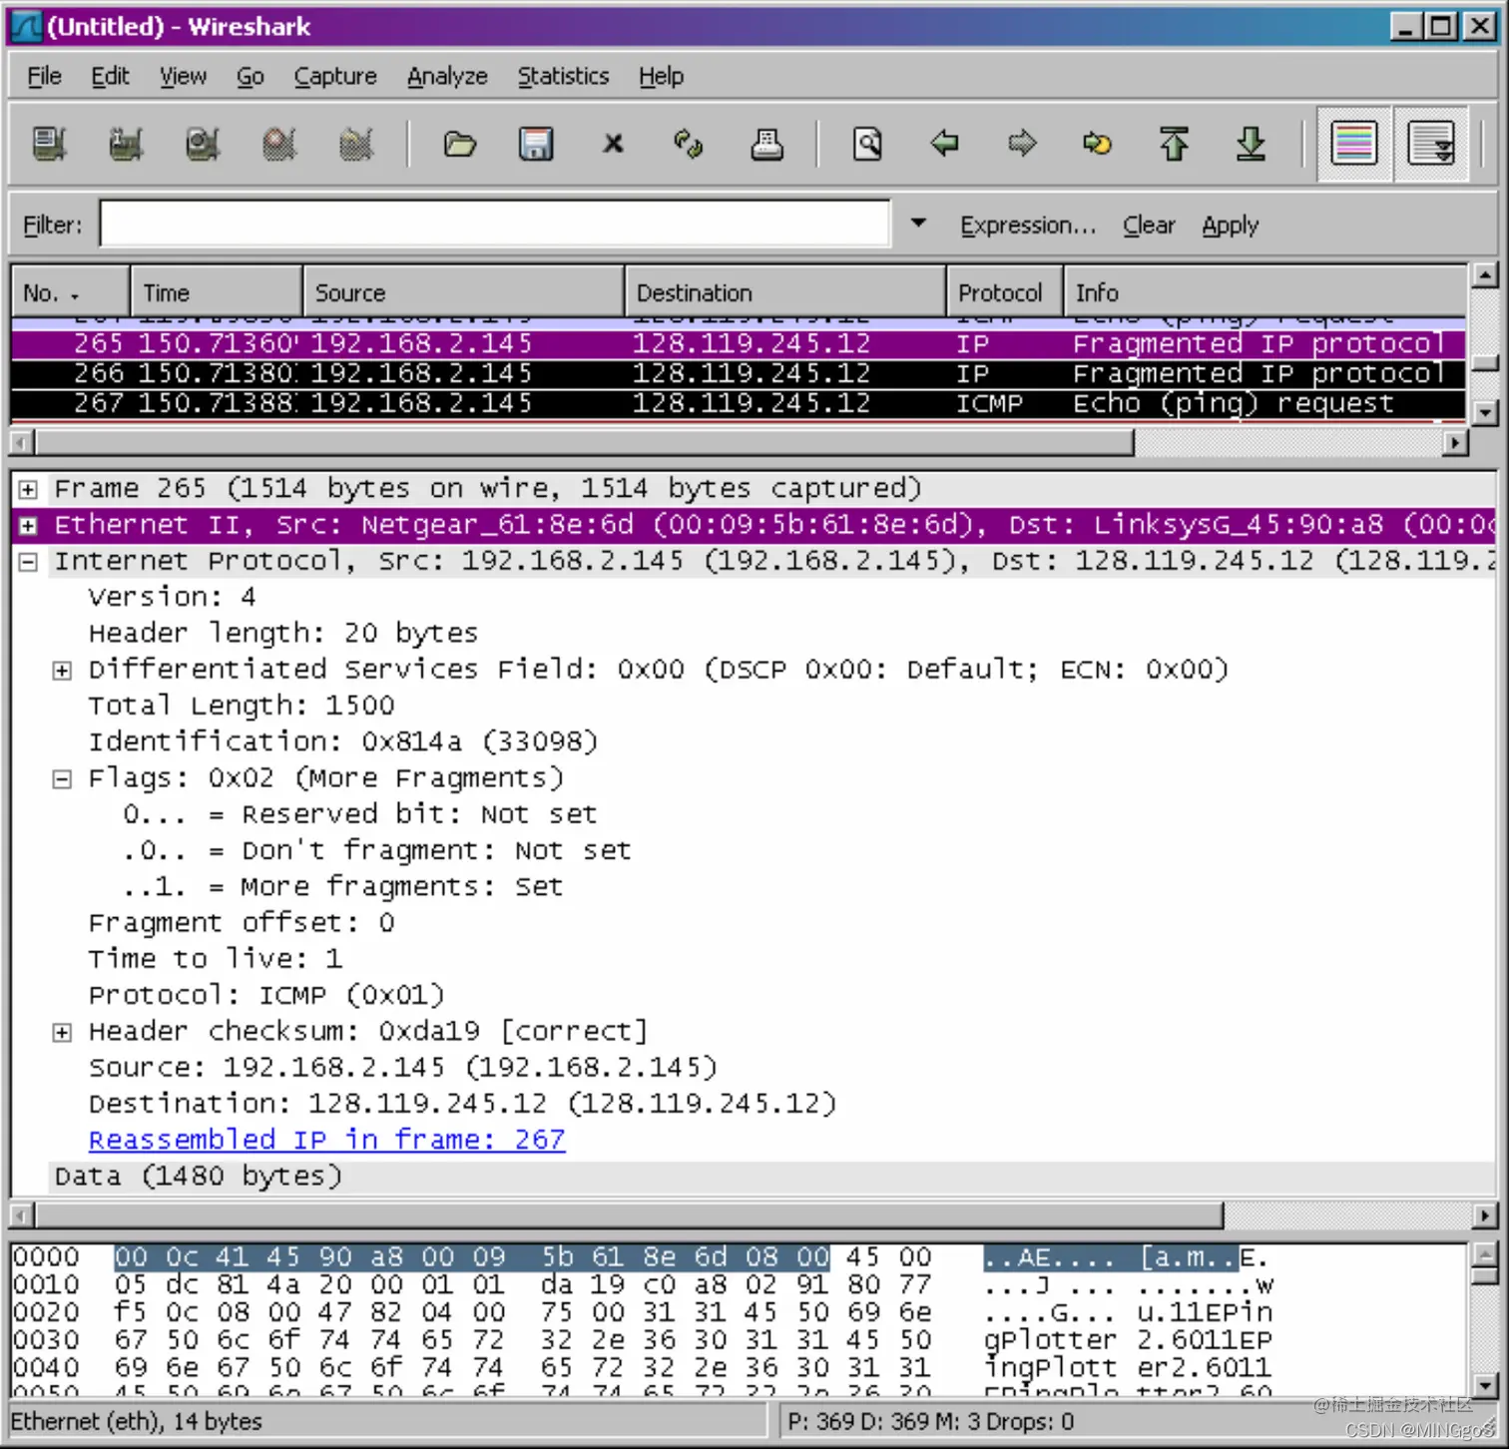Select packet 267 ICMP Echo request
This screenshot has width=1509, height=1450.
click(x=739, y=404)
